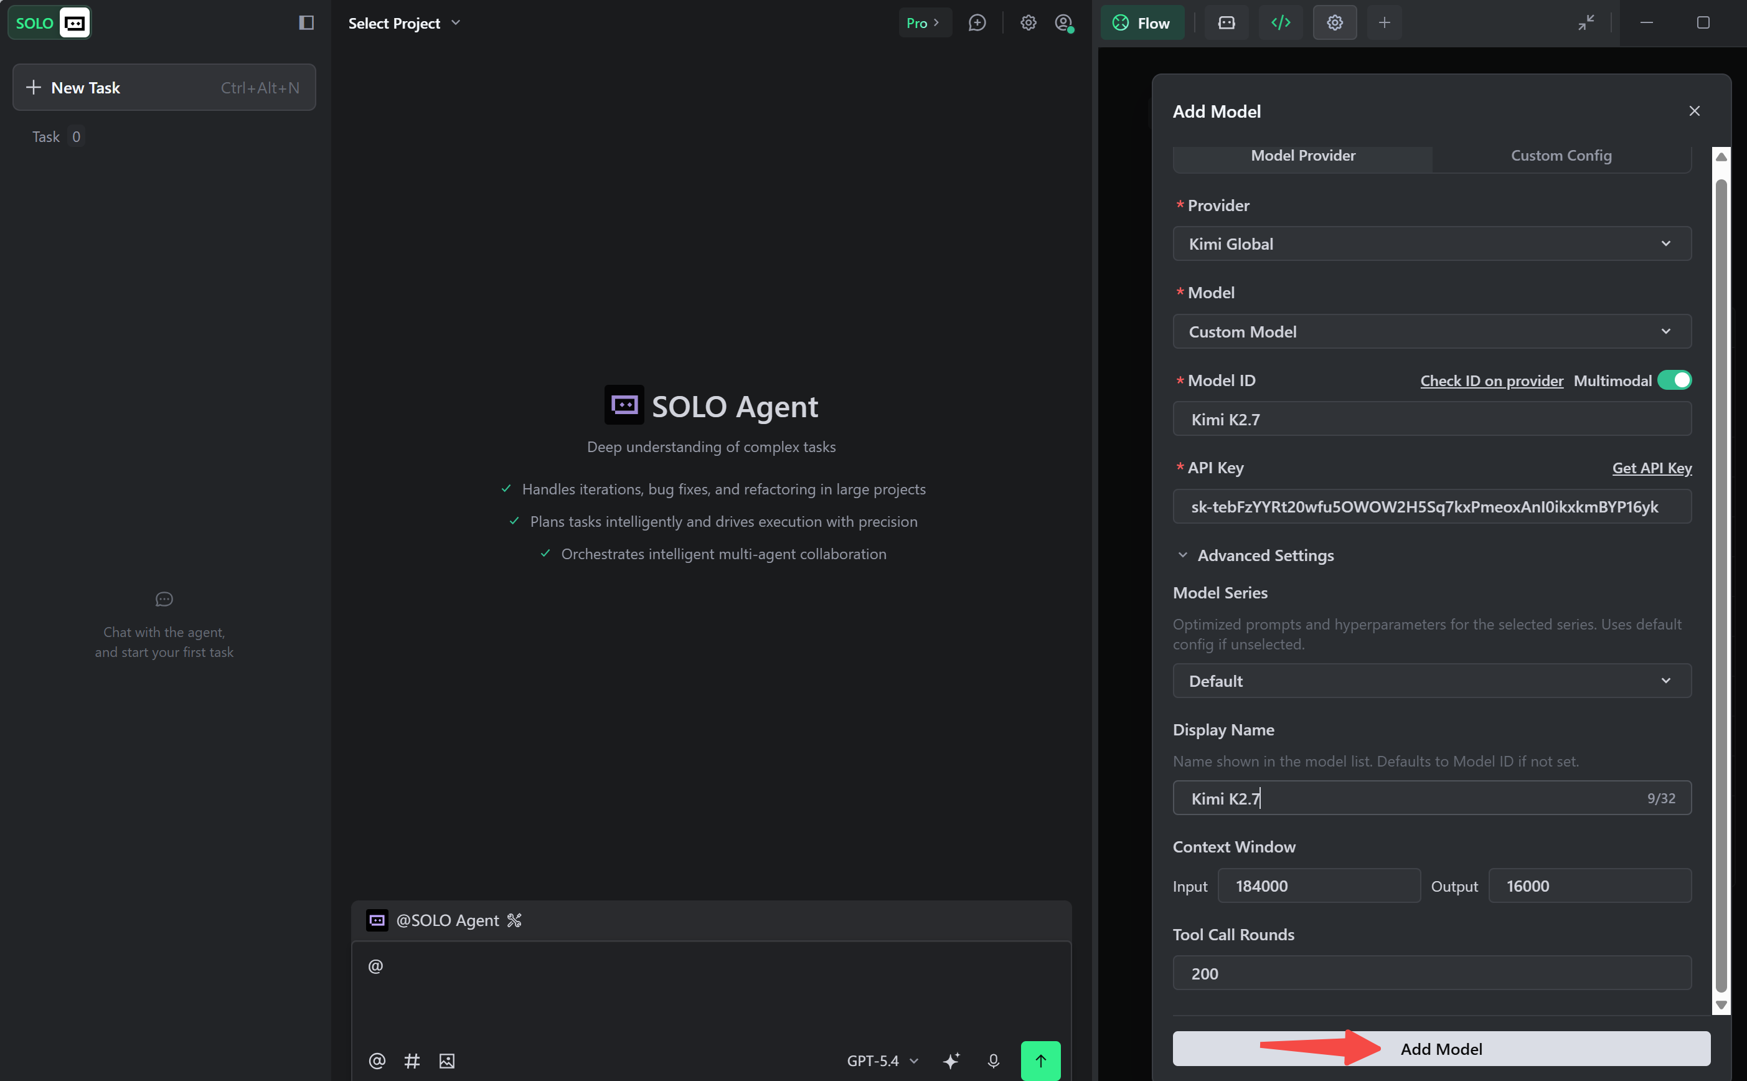The width and height of the screenshot is (1747, 1081).
Task: Click the dialog vertical scrollbar thumb
Action: 1721,585
